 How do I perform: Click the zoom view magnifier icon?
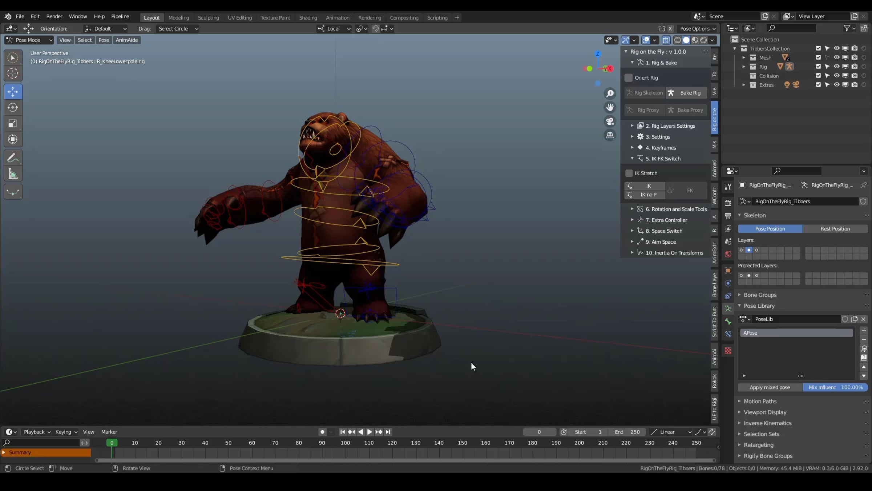tap(610, 93)
